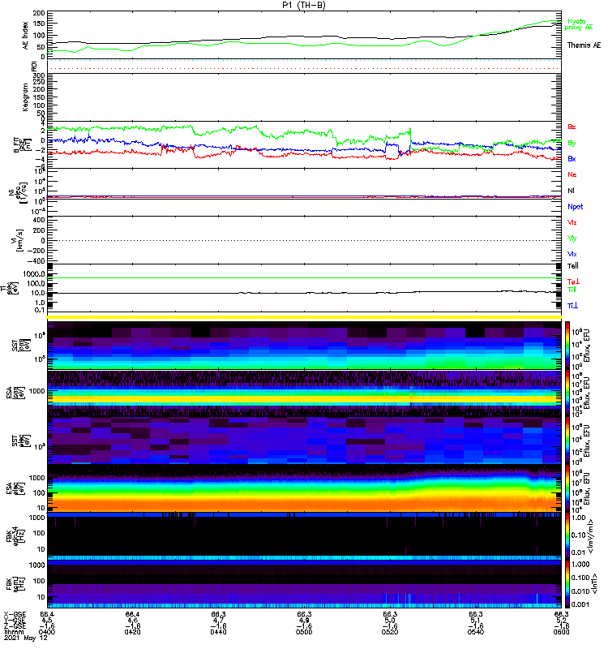Image resolution: width=608 pixels, height=649 pixels.
Task: Click the "0400" time tick label
Action: pos(47,632)
